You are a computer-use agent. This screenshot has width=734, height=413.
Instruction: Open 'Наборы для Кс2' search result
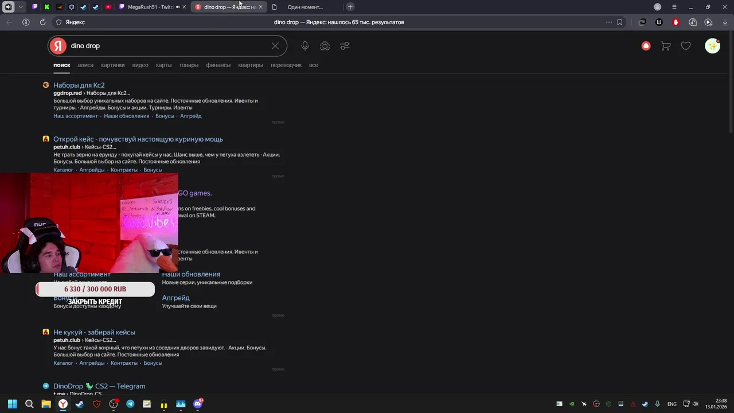(79, 85)
